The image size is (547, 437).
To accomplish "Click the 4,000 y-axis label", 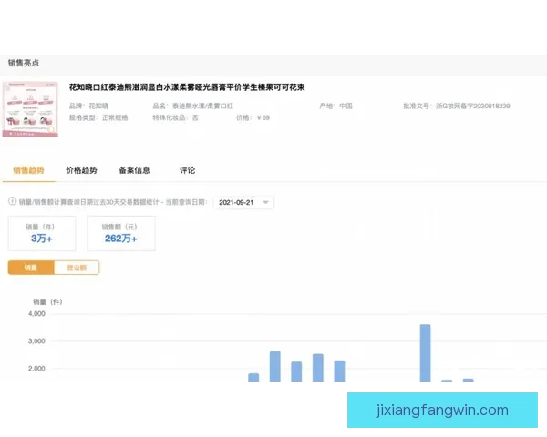I will (36, 313).
